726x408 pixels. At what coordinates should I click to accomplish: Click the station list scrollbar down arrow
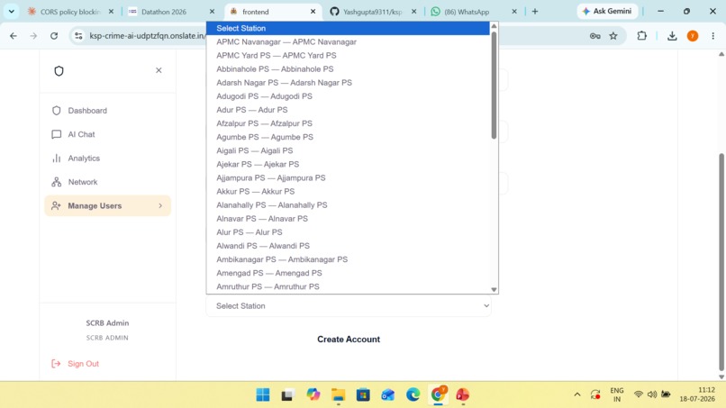494,289
